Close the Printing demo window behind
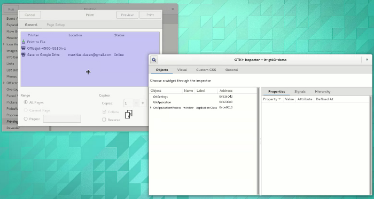 [173, 9]
